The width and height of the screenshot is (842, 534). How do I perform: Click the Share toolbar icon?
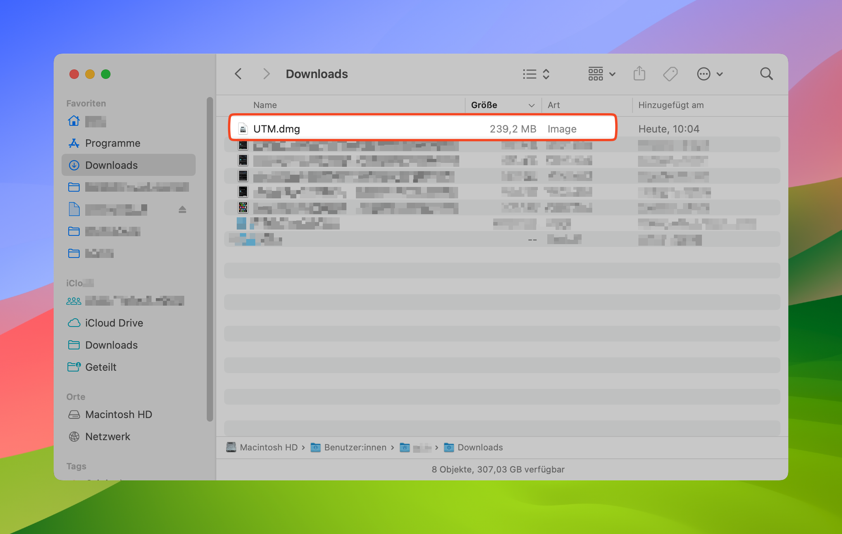[639, 74]
